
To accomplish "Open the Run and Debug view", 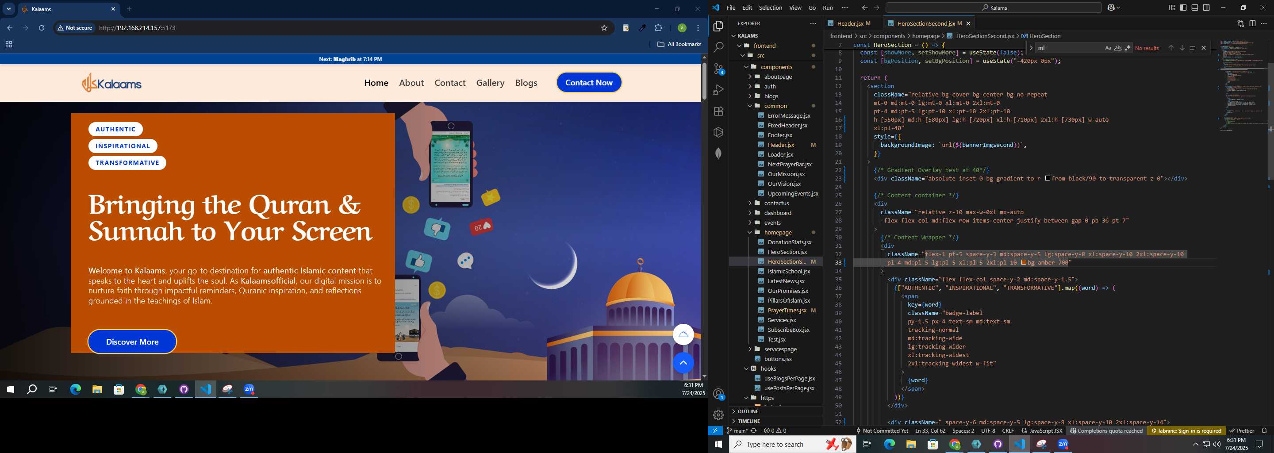I will (718, 90).
